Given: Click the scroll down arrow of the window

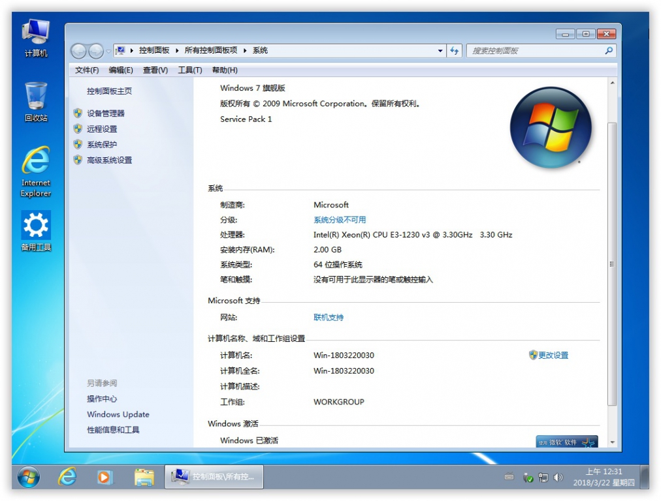Looking at the screenshot, I should 612,442.
